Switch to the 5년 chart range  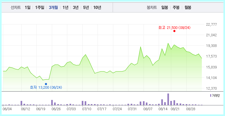86,7
